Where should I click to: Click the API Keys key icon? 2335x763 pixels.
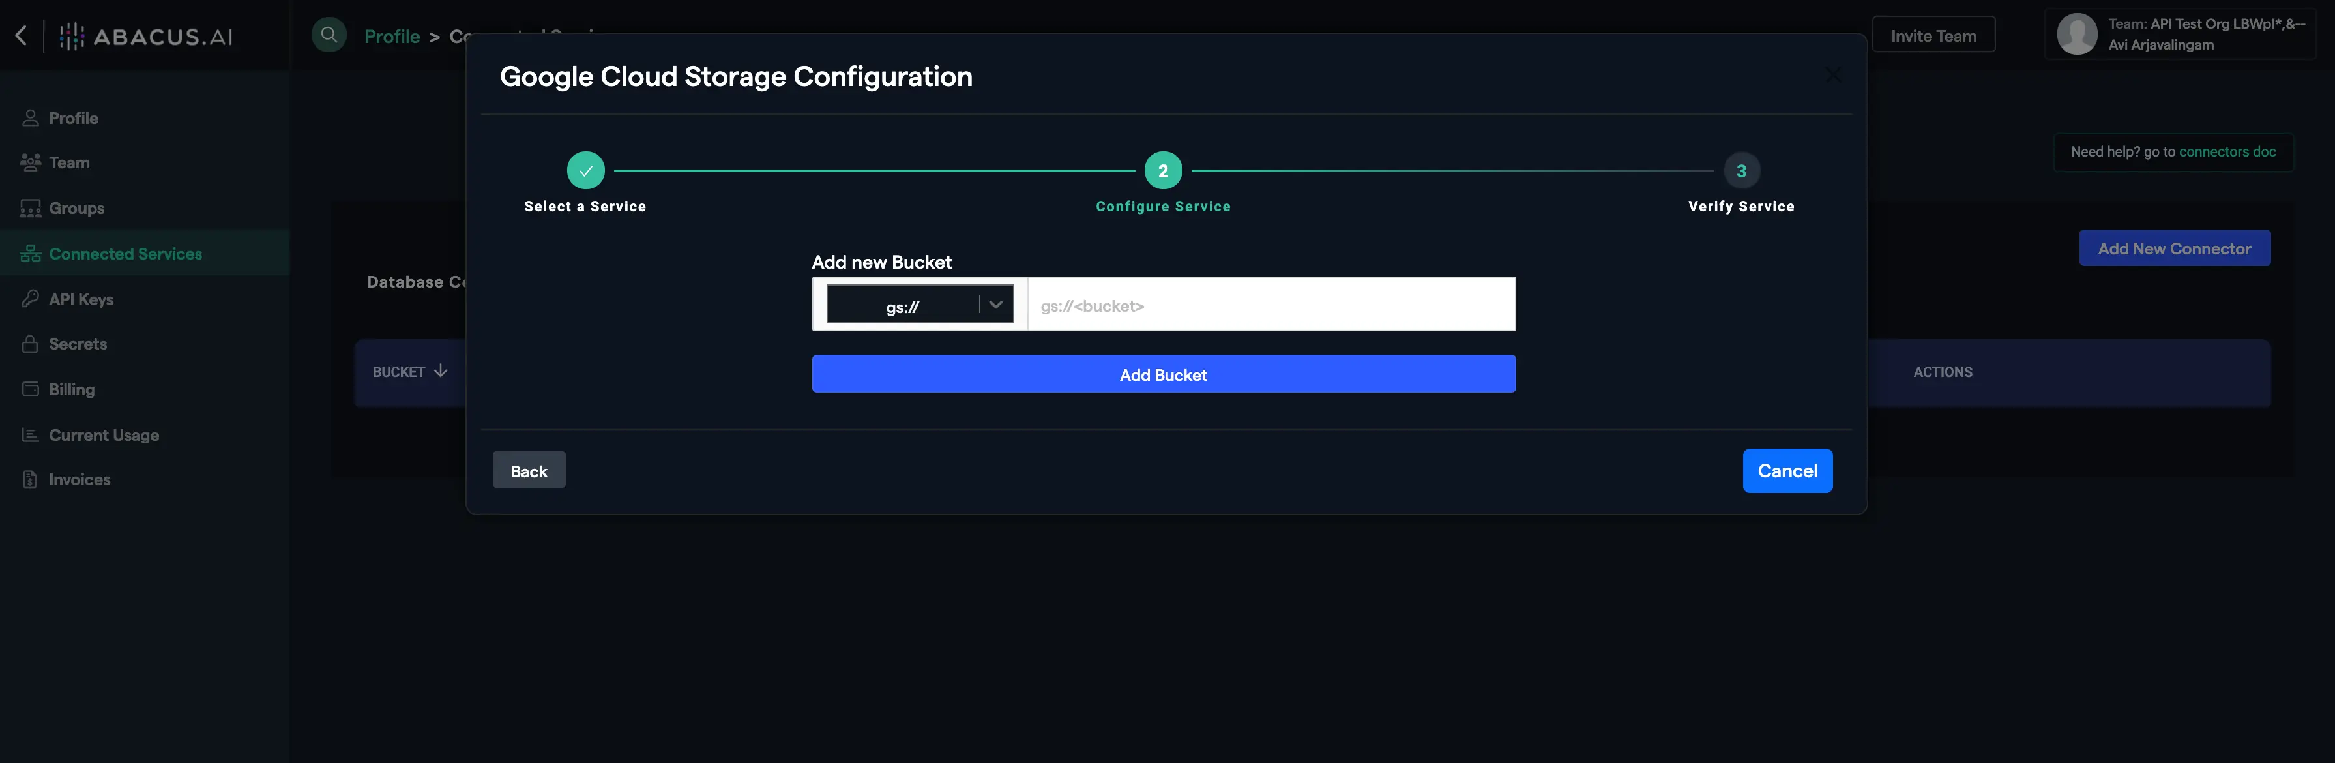tap(30, 299)
